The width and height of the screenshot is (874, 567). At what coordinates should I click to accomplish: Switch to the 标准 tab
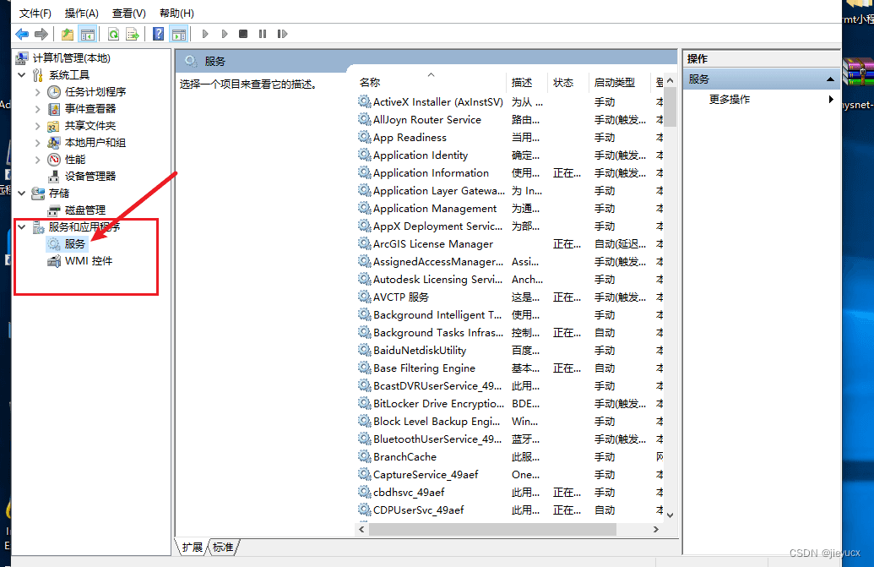tap(223, 547)
